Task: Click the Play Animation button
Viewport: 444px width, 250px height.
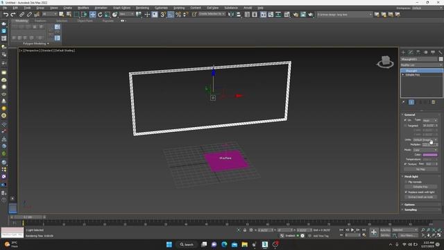Action: point(352,230)
